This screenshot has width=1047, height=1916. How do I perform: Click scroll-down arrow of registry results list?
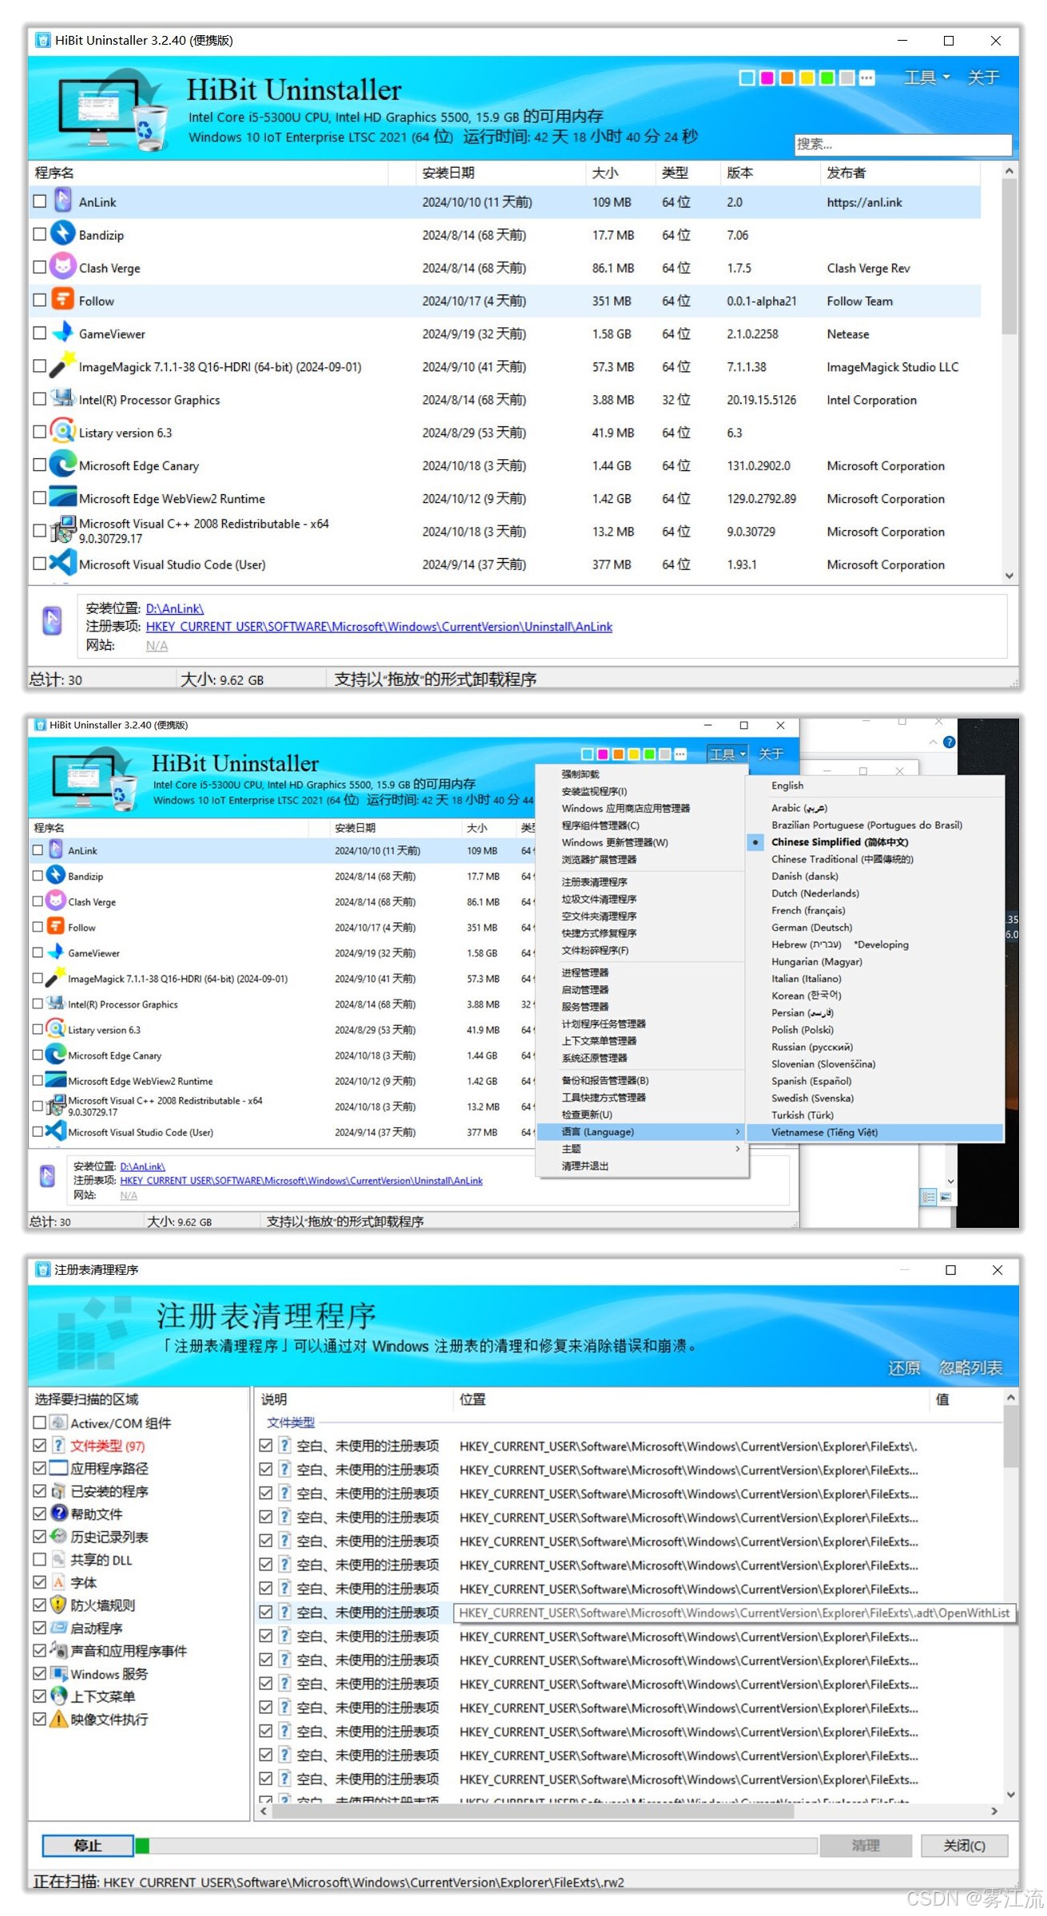click(1011, 1795)
